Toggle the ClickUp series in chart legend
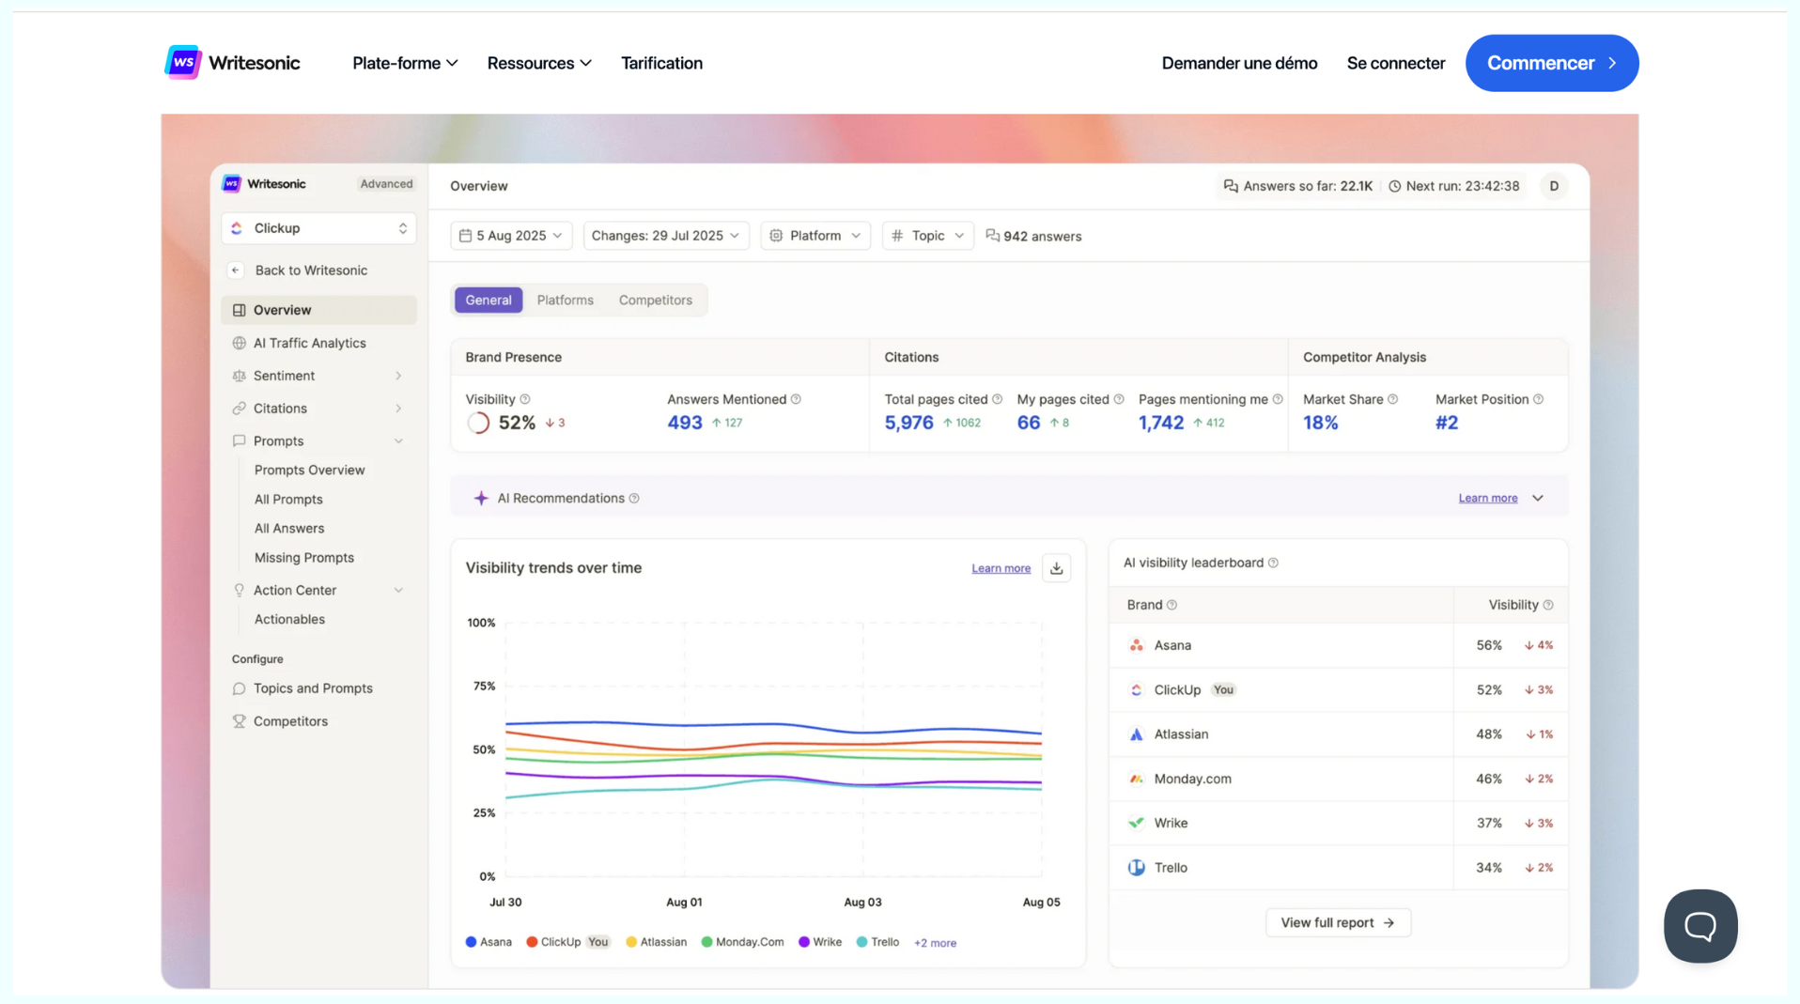The image size is (1800, 1004). pyautogui.click(x=560, y=942)
